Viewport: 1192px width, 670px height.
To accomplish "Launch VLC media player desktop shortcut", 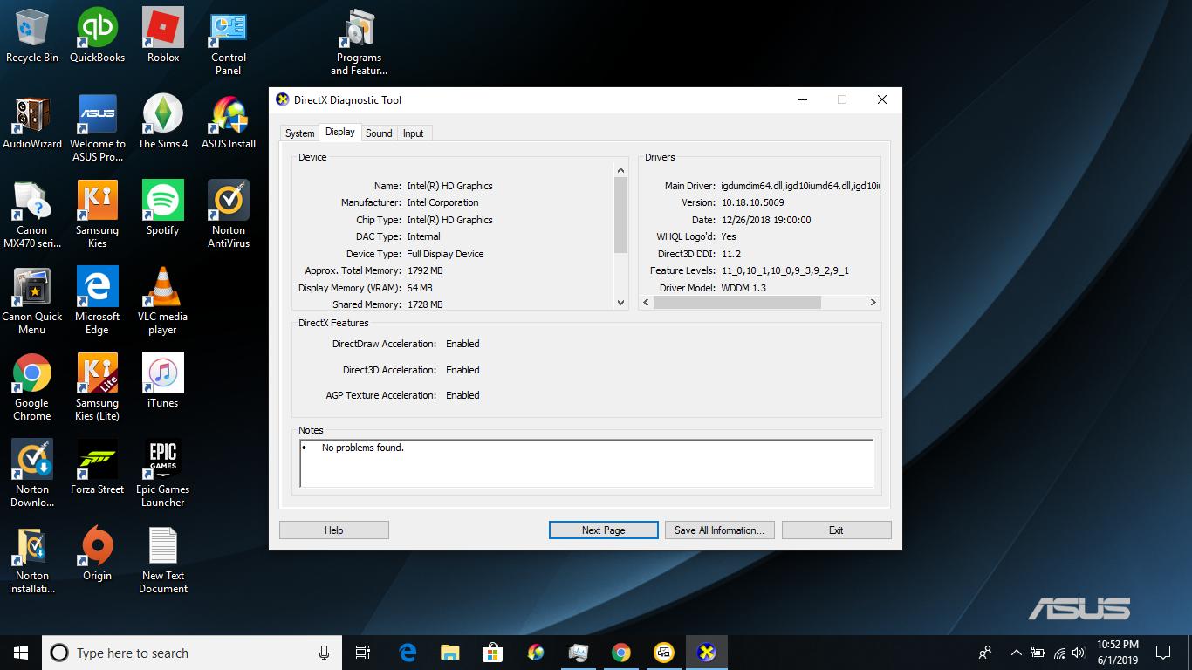I will (163, 300).
